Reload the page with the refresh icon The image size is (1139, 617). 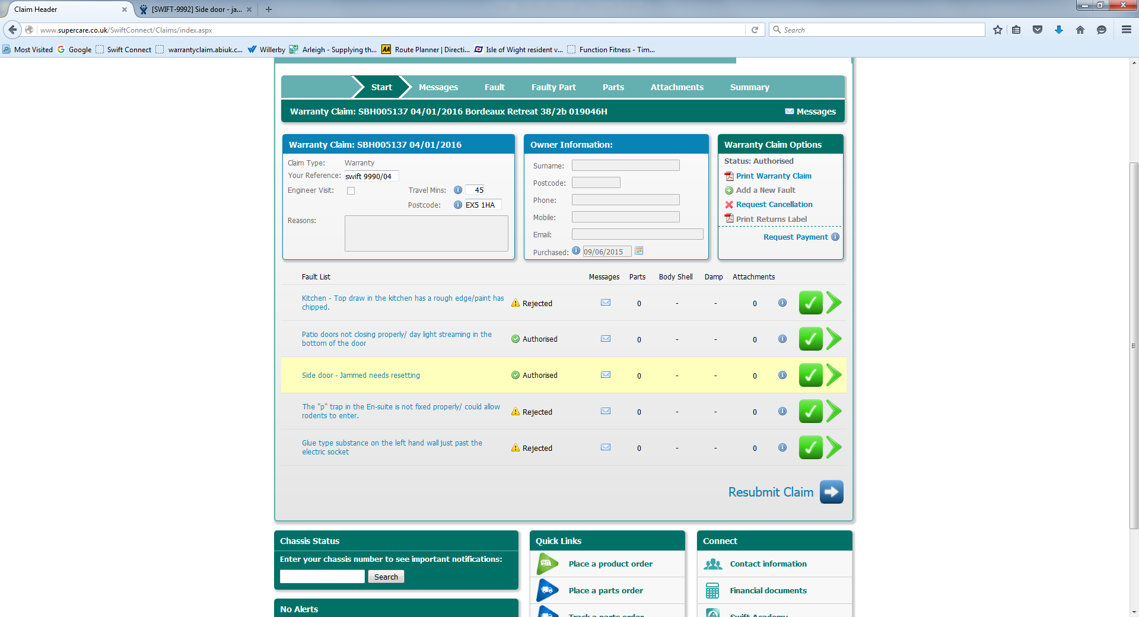tap(755, 30)
